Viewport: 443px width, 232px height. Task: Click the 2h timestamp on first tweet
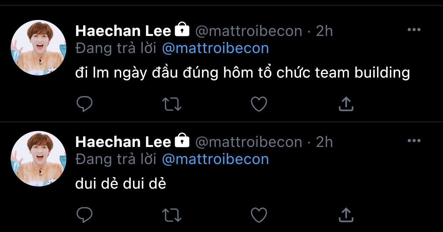(x=324, y=31)
